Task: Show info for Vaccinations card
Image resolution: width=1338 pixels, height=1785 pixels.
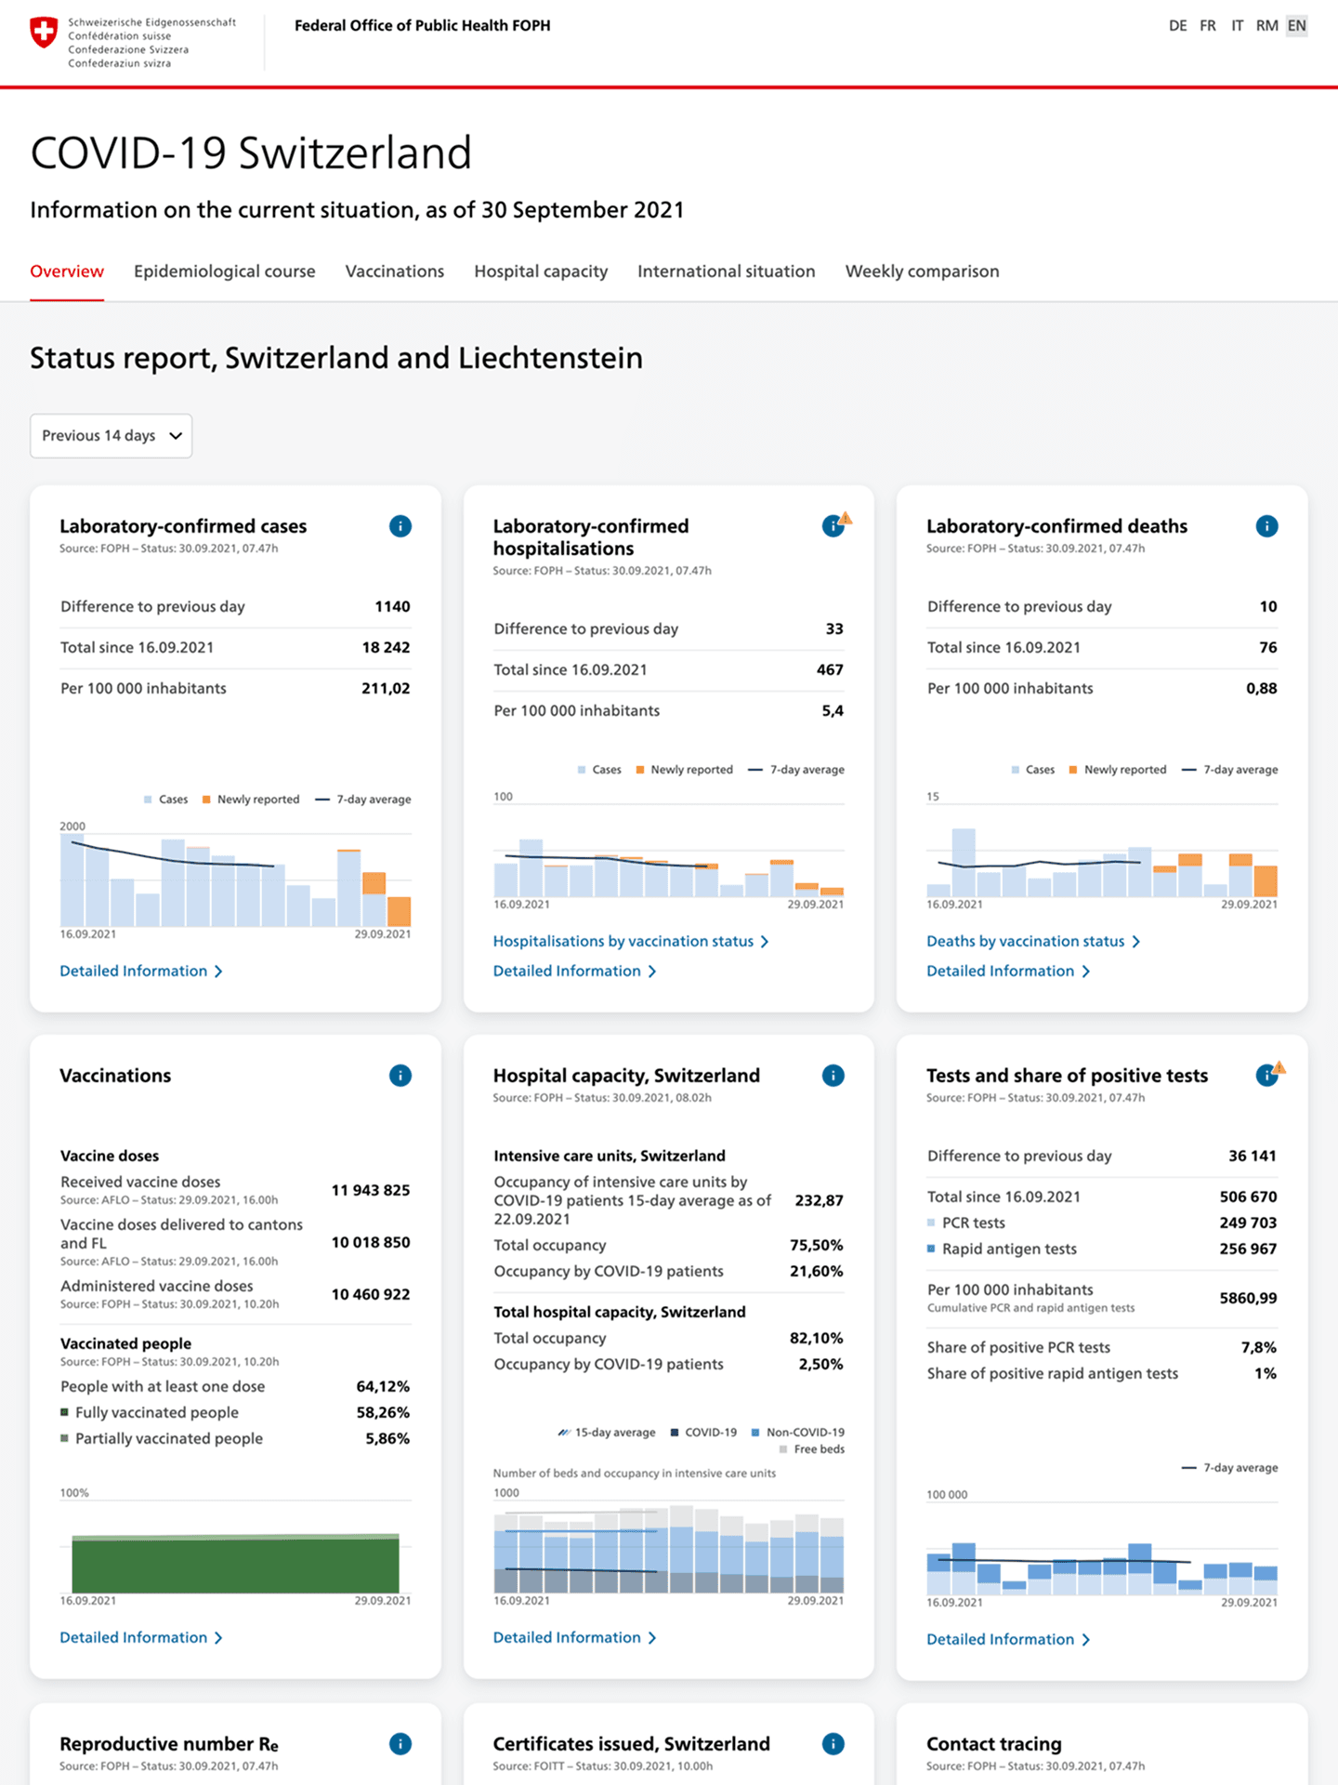Action: point(400,1076)
